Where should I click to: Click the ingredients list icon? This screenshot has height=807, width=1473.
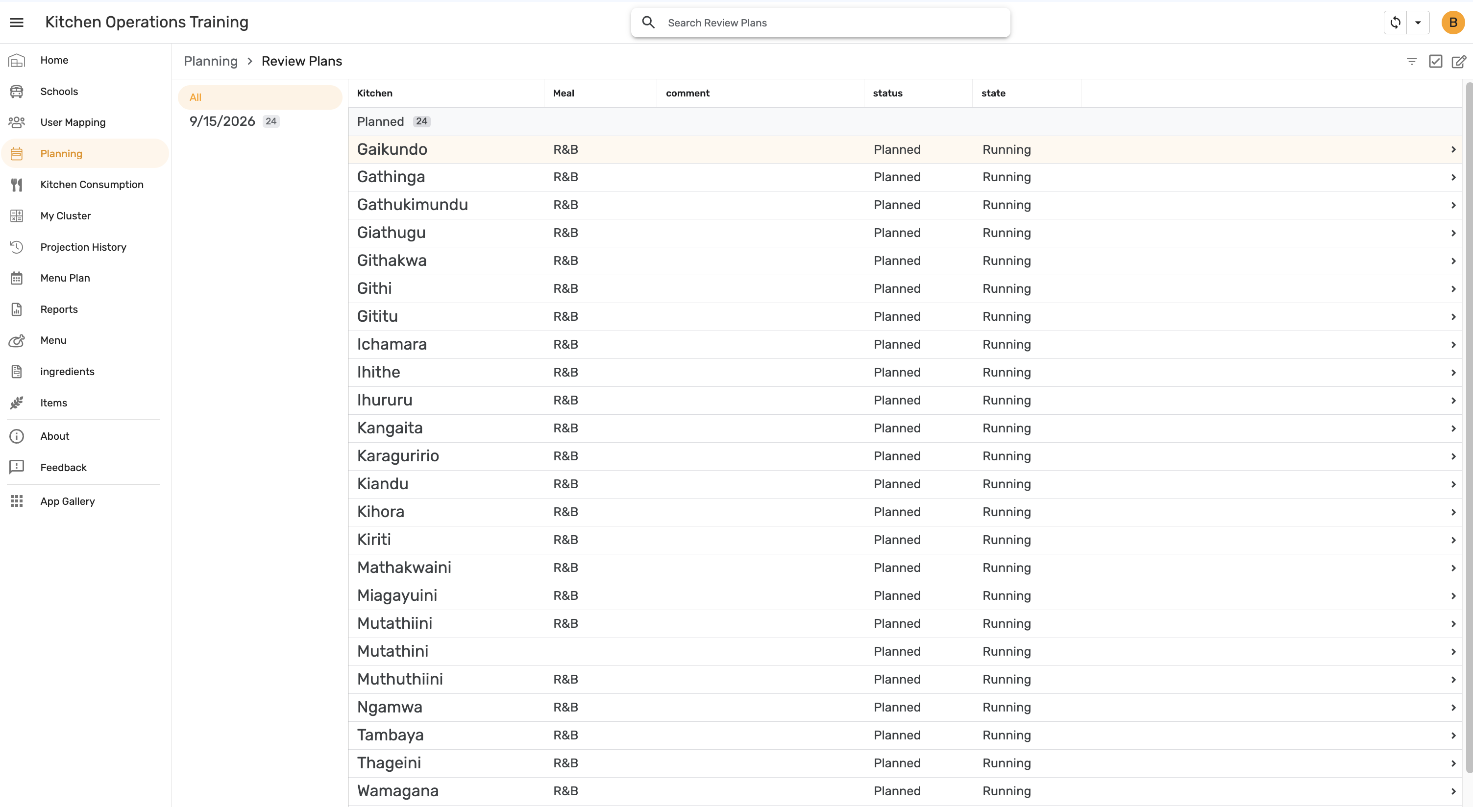(x=17, y=372)
